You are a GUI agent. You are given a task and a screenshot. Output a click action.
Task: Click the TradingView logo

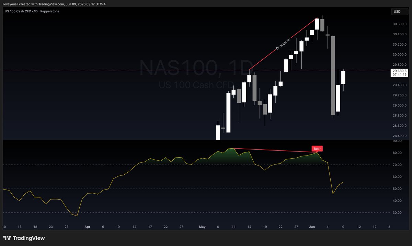[24, 238]
